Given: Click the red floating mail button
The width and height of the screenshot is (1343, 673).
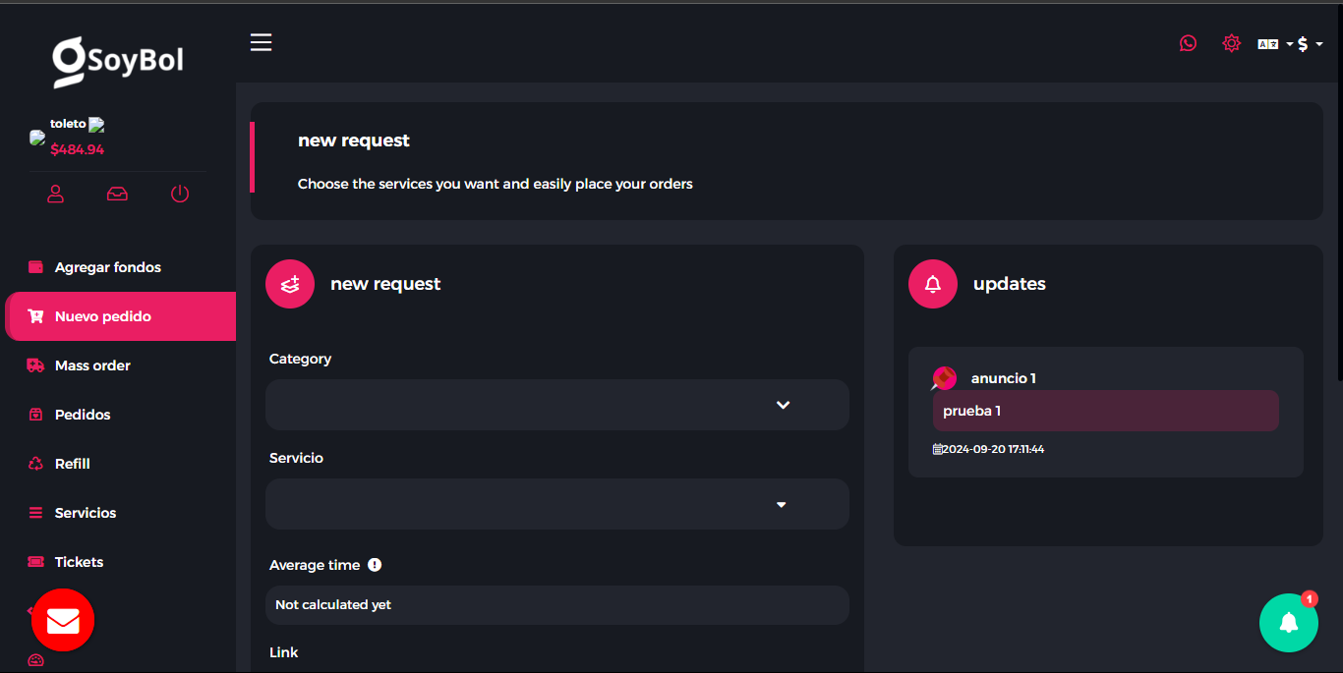Looking at the screenshot, I should tap(63, 620).
